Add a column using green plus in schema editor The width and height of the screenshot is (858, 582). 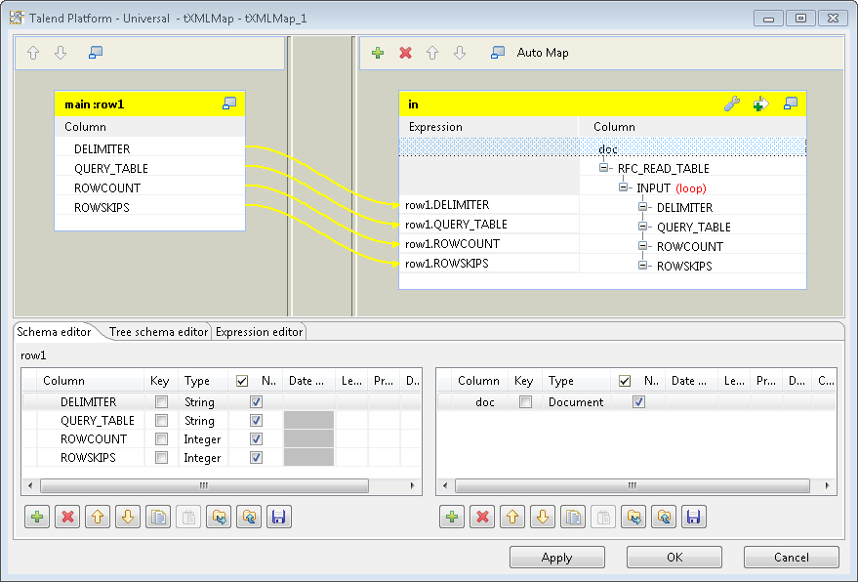(x=36, y=517)
